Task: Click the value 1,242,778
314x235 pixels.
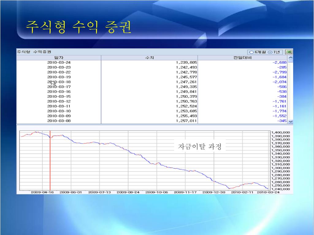Action: coord(186,72)
